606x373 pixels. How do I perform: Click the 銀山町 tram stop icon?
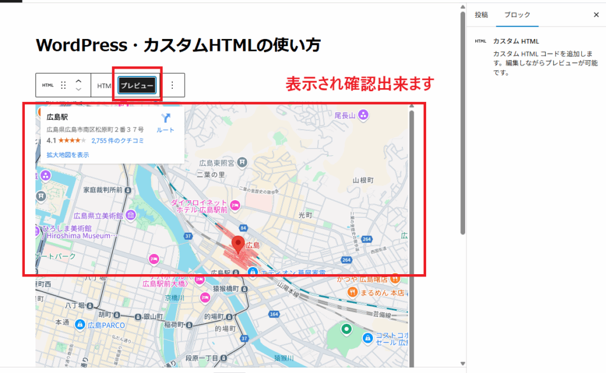tap(138, 317)
